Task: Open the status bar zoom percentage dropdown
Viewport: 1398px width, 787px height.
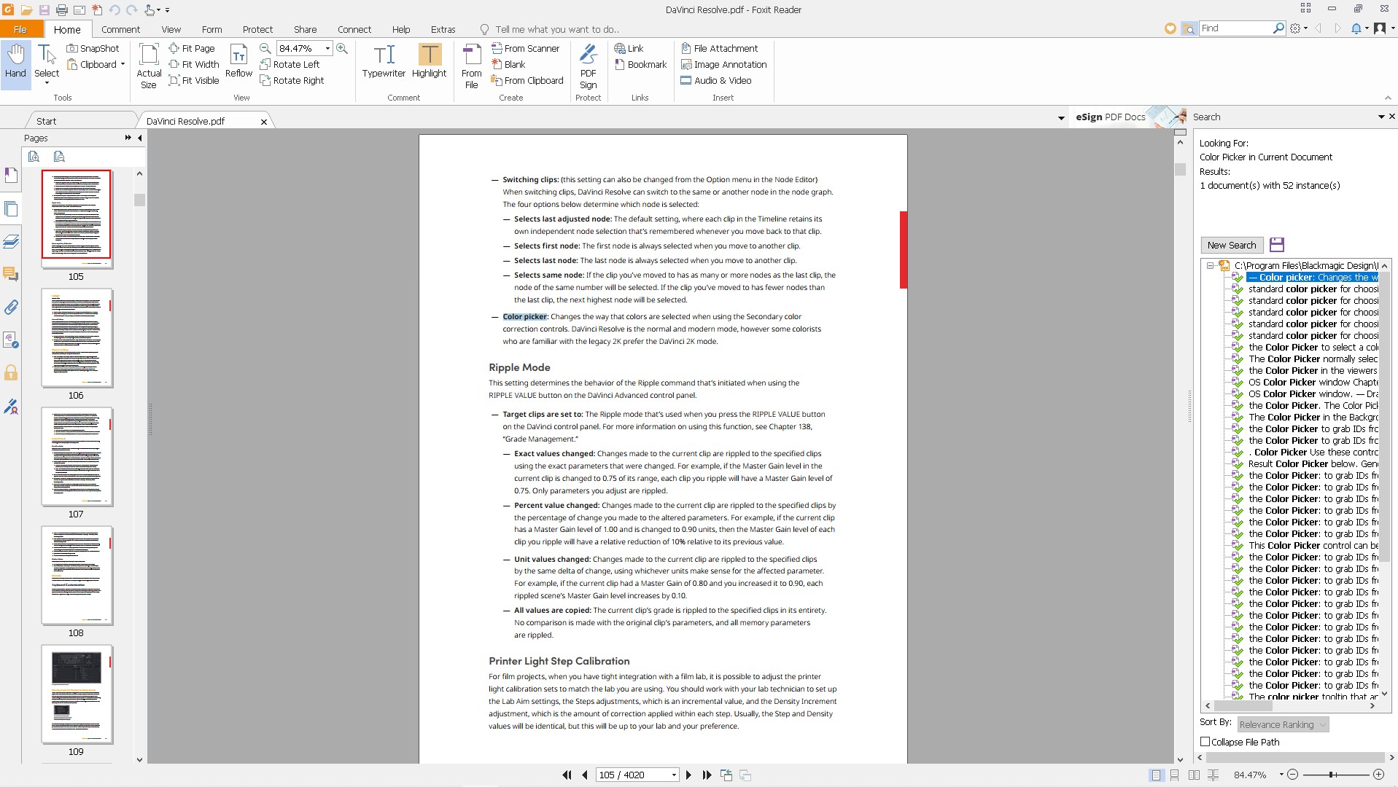Action: [x=1281, y=775]
